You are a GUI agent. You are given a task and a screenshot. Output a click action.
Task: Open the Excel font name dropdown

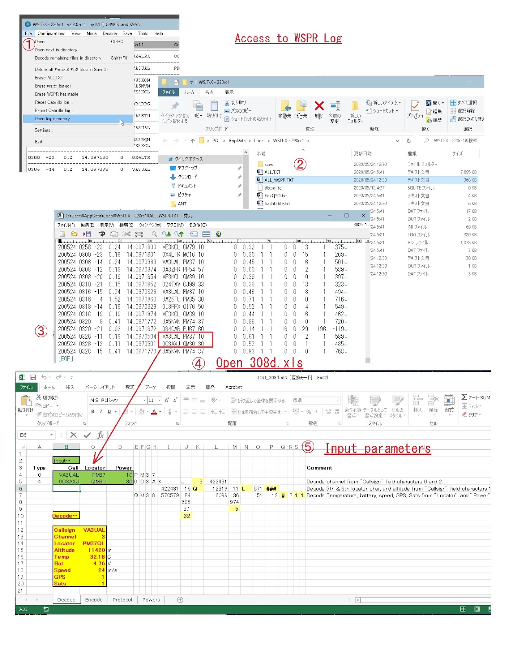144,400
